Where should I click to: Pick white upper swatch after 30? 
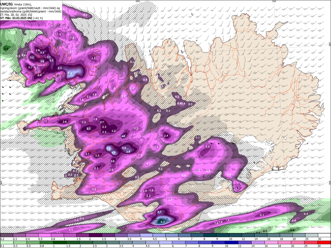coord(325,235)
